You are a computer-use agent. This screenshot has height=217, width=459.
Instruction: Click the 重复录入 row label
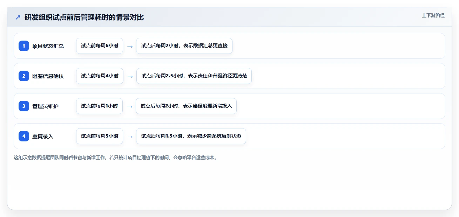click(x=43, y=136)
